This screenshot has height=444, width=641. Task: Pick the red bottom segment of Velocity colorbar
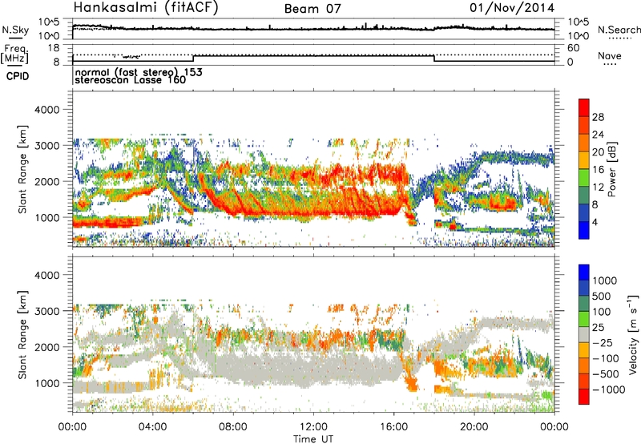(x=584, y=397)
